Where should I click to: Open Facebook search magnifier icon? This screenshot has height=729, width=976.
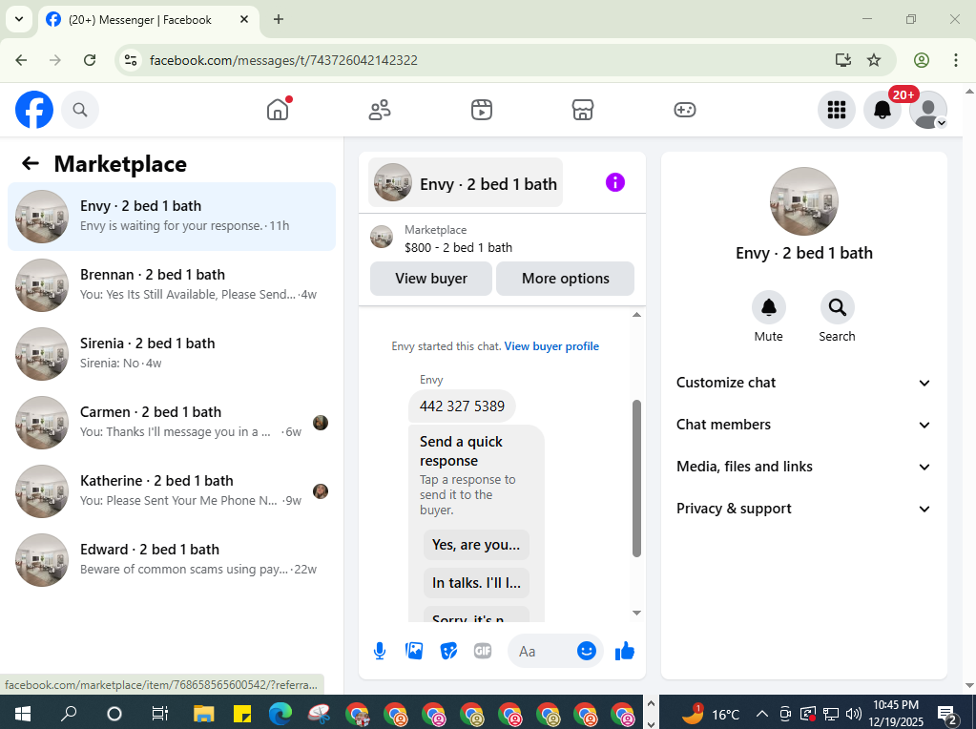coord(80,110)
